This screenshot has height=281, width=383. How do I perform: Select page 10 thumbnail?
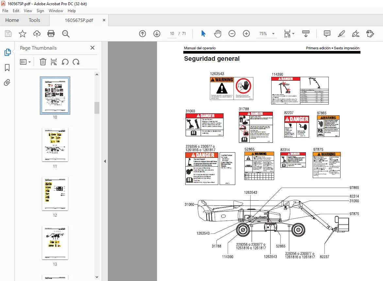tap(55, 95)
